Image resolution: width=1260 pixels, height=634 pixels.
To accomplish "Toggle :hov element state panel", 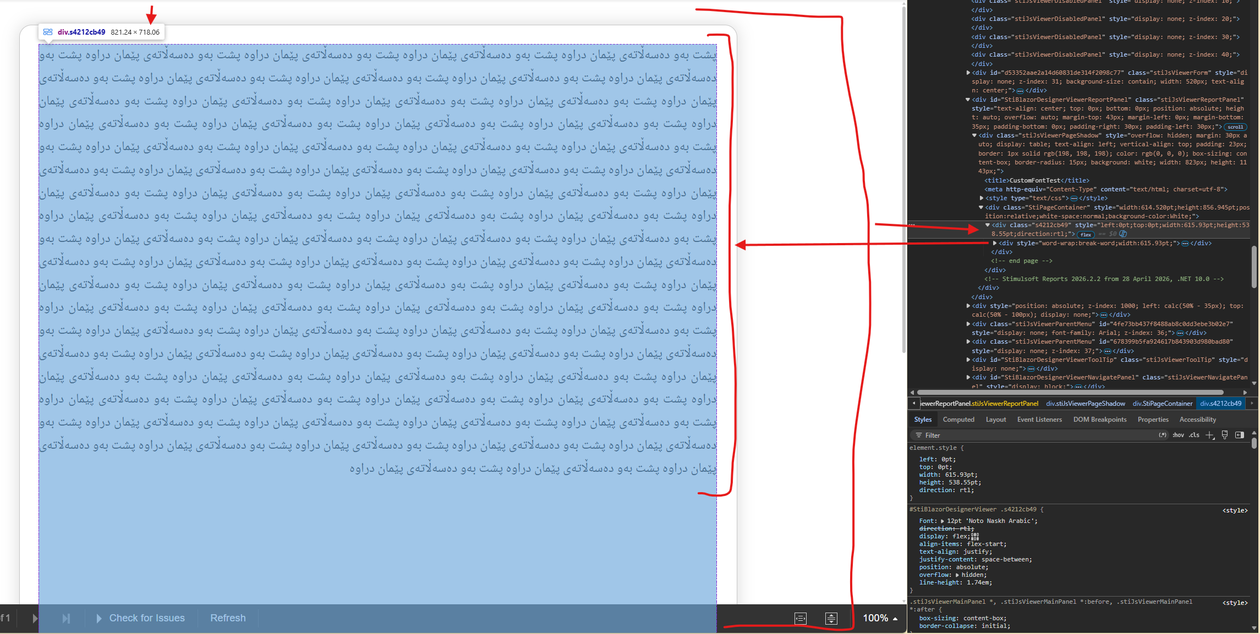I will click(x=1178, y=435).
